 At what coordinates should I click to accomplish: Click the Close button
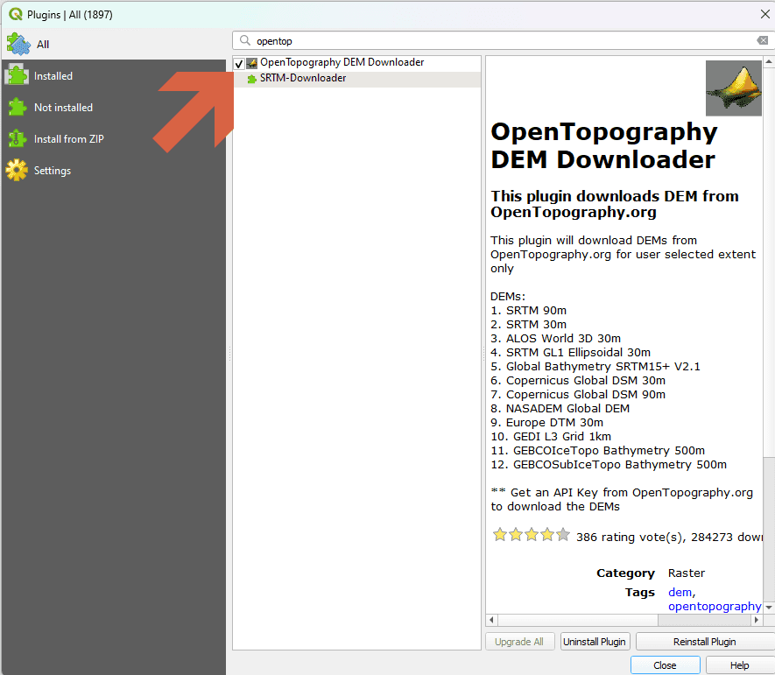[x=665, y=665]
